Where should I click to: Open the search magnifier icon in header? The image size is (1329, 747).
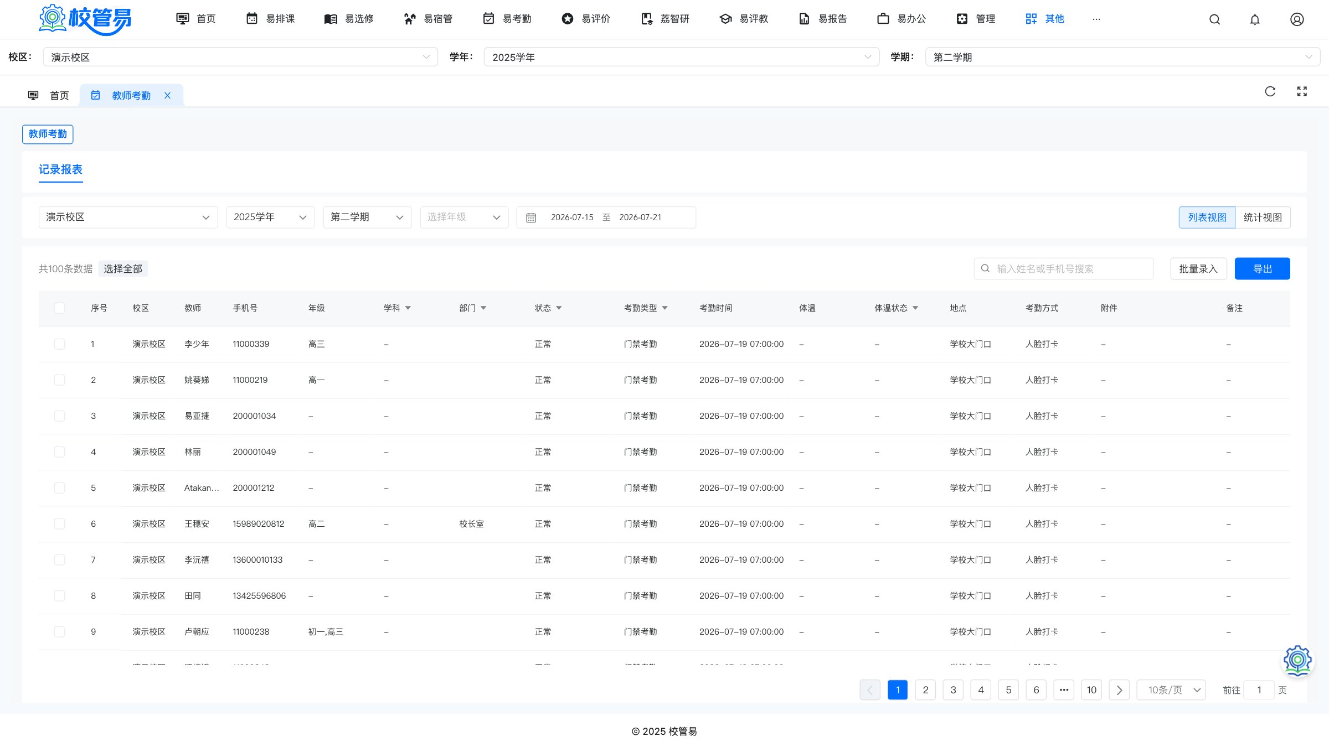coord(1214,19)
